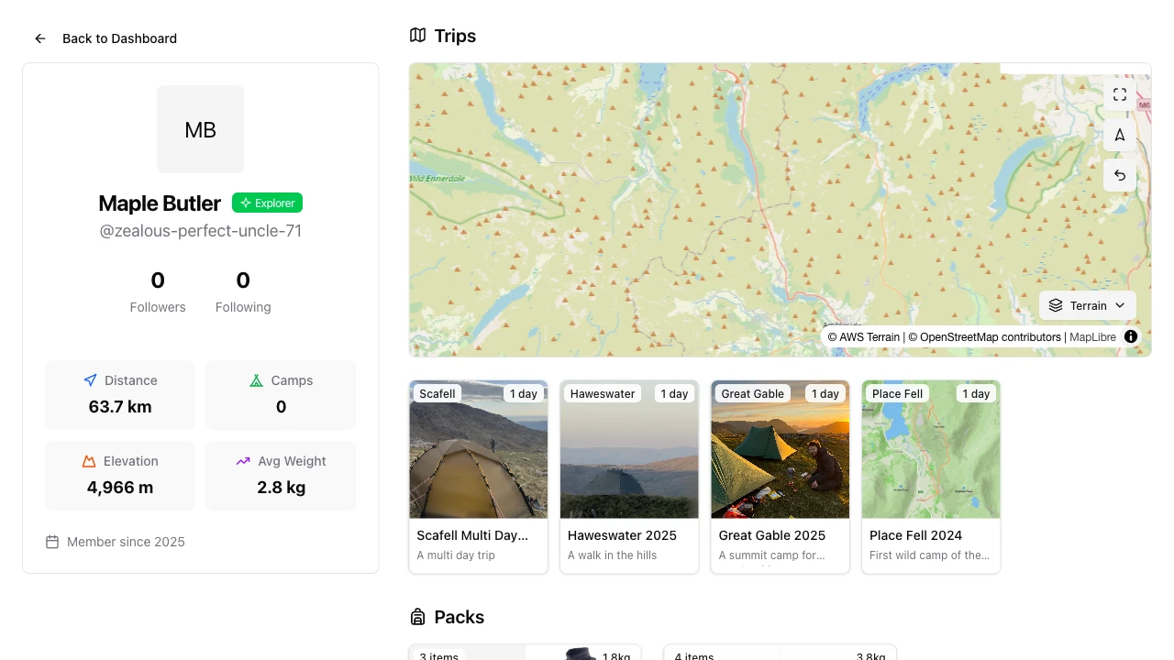This screenshot has width=1174, height=660.
Task: Open the Great Gable 2025 trip
Action: click(780, 477)
